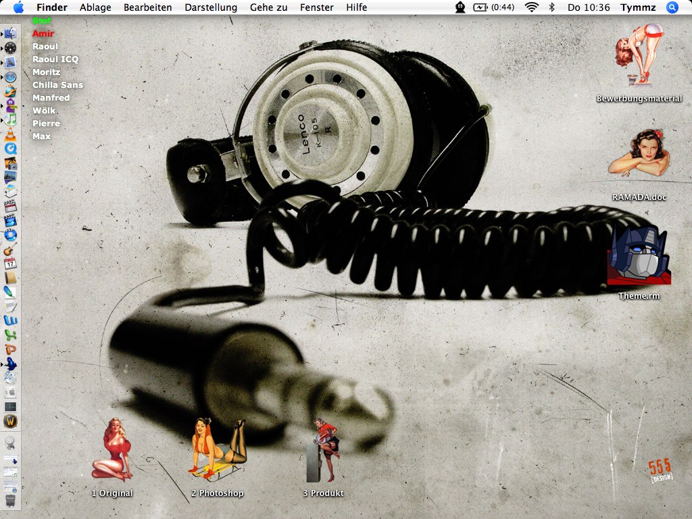Launch the grey clapperboard app in dock
The width and height of the screenshot is (692, 519).
10,206
